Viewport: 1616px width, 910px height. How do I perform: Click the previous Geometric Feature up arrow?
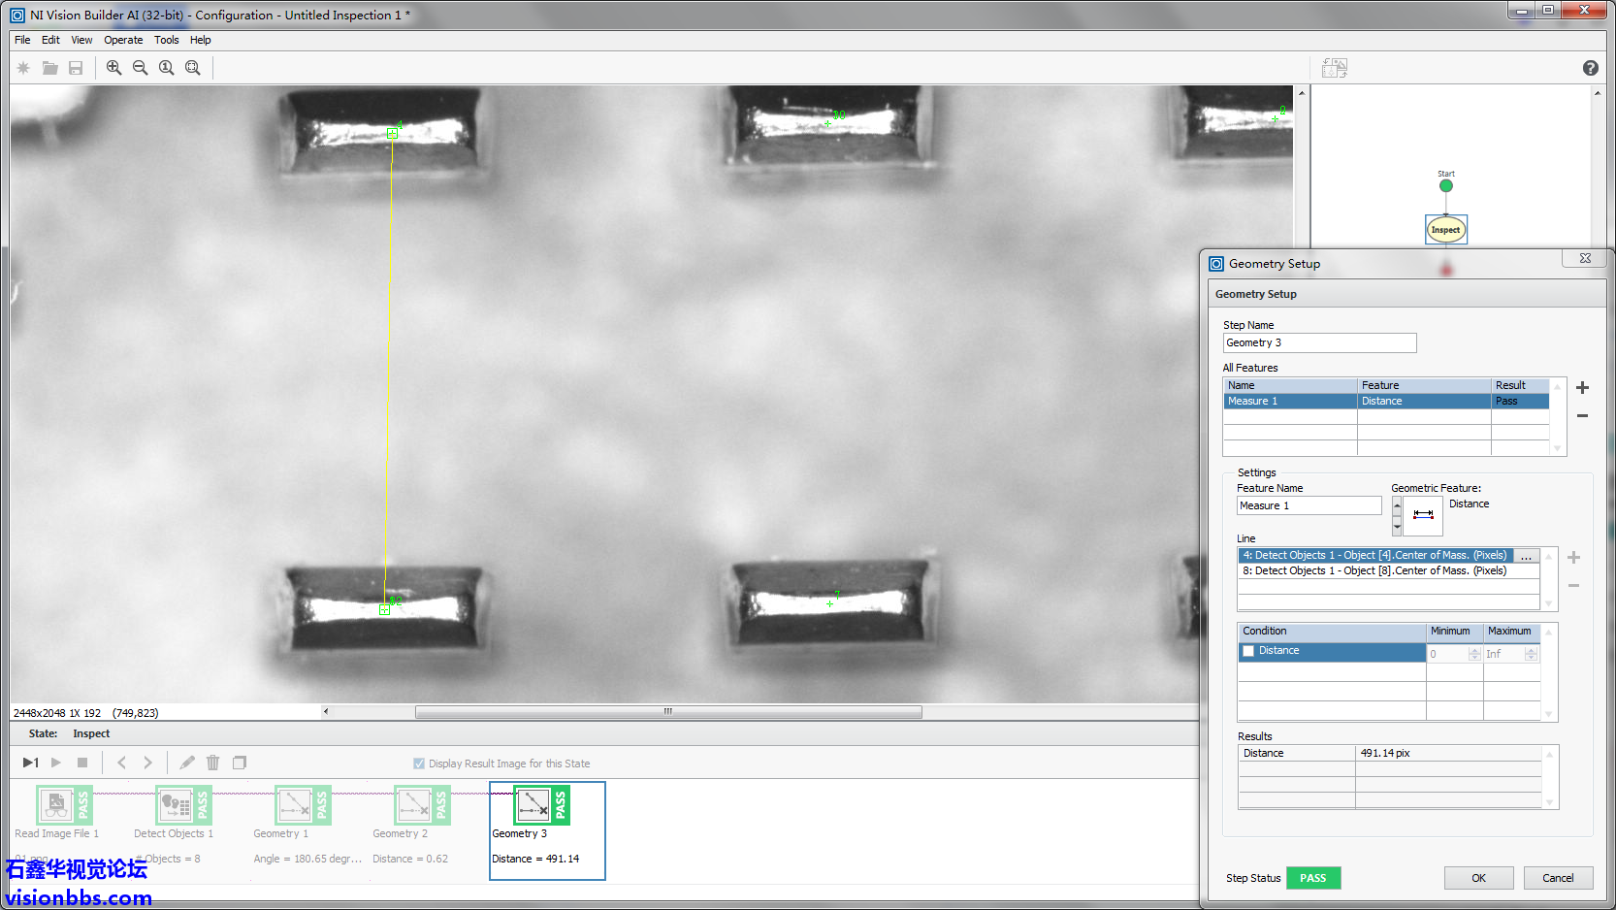[x=1397, y=506]
